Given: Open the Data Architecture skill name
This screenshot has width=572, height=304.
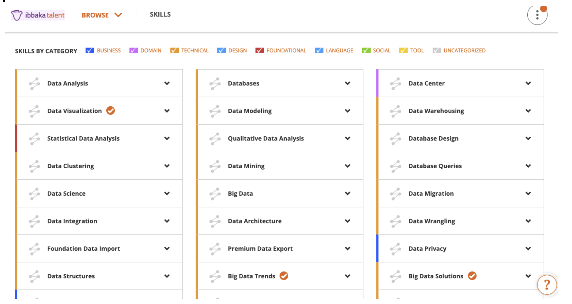Looking at the screenshot, I should pyautogui.click(x=255, y=221).
